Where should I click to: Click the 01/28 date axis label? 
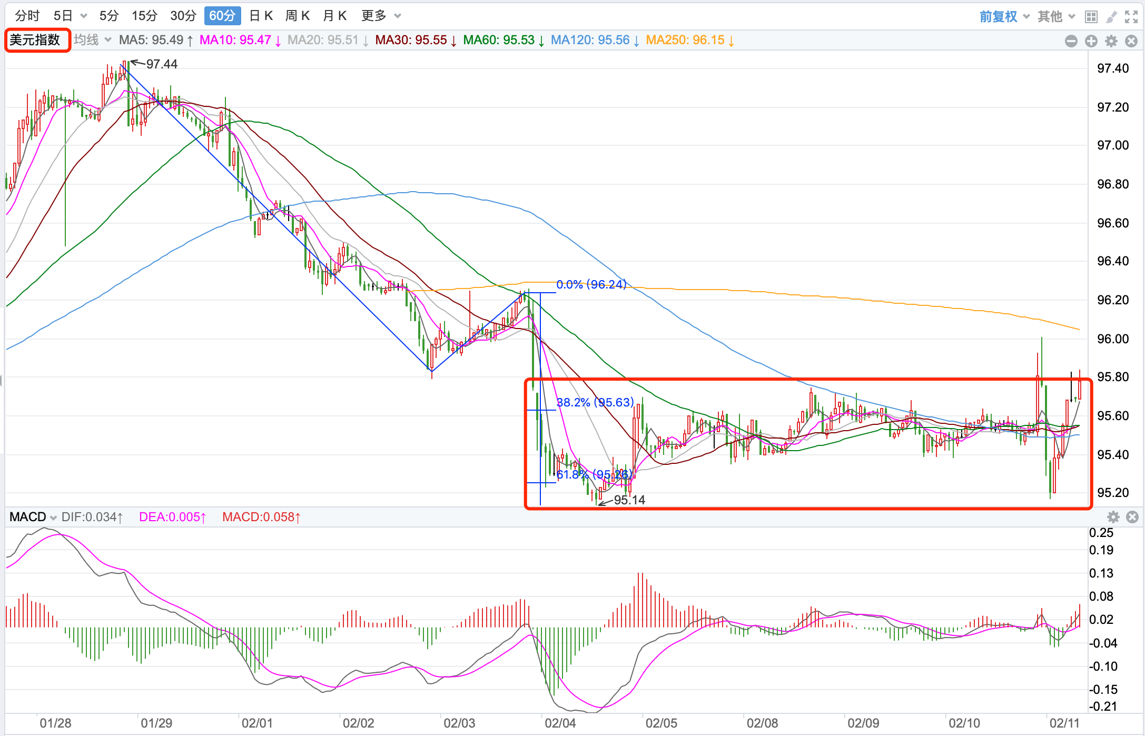(55, 723)
